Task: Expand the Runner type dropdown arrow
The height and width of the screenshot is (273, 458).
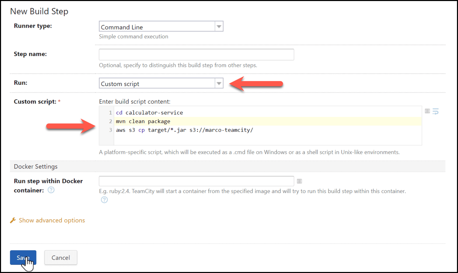Action: point(219,26)
